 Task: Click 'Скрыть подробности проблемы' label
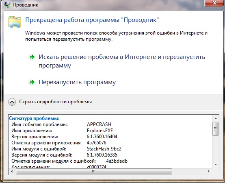pyautogui.click(x=55, y=102)
